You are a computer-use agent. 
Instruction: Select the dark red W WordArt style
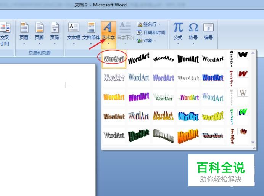click(243, 74)
